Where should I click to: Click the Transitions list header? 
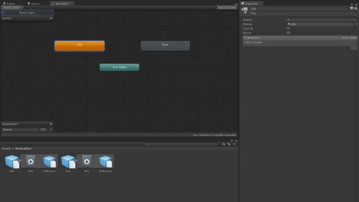click(x=300, y=38)
